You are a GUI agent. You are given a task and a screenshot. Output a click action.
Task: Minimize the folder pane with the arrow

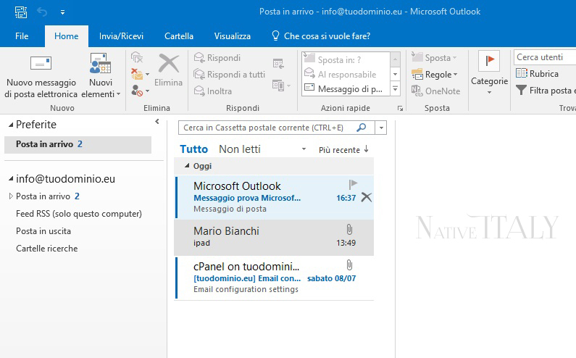pos(157,122)
